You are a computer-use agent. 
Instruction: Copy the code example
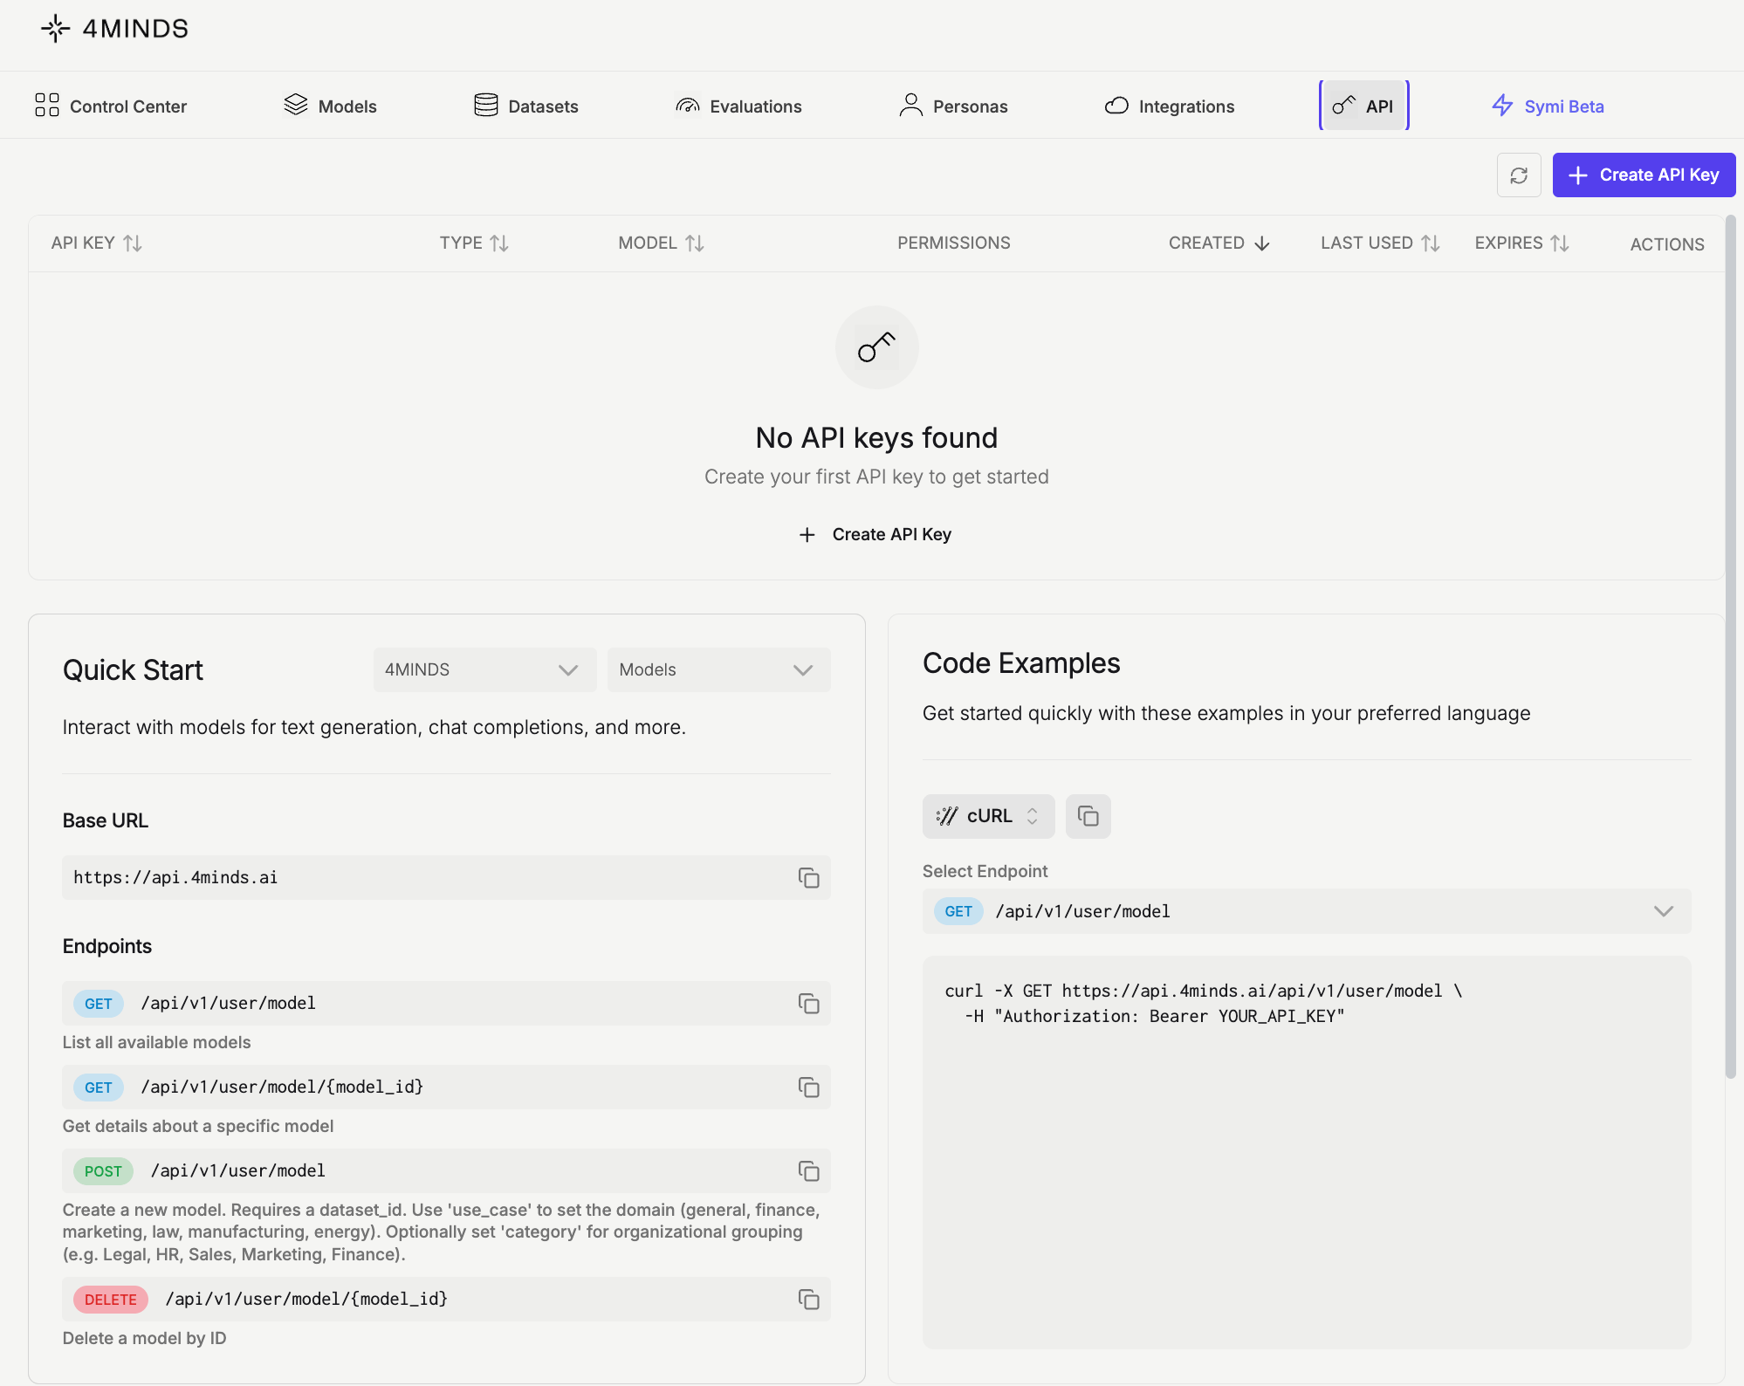1088,816
